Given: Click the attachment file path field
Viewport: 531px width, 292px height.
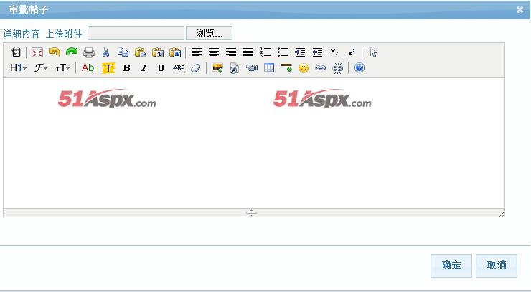Looking at the screenshot, I should [x=136, y=33].
